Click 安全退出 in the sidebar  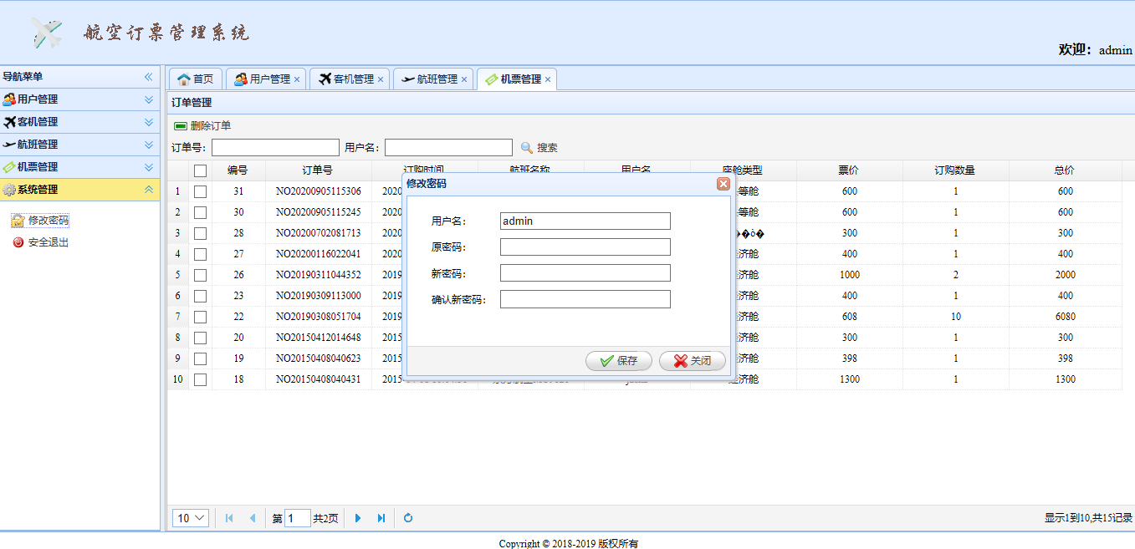[x=40, y=242]
